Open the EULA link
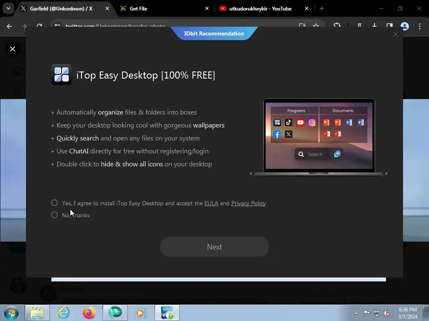This screenshot has width=429, height=321. 211,204
